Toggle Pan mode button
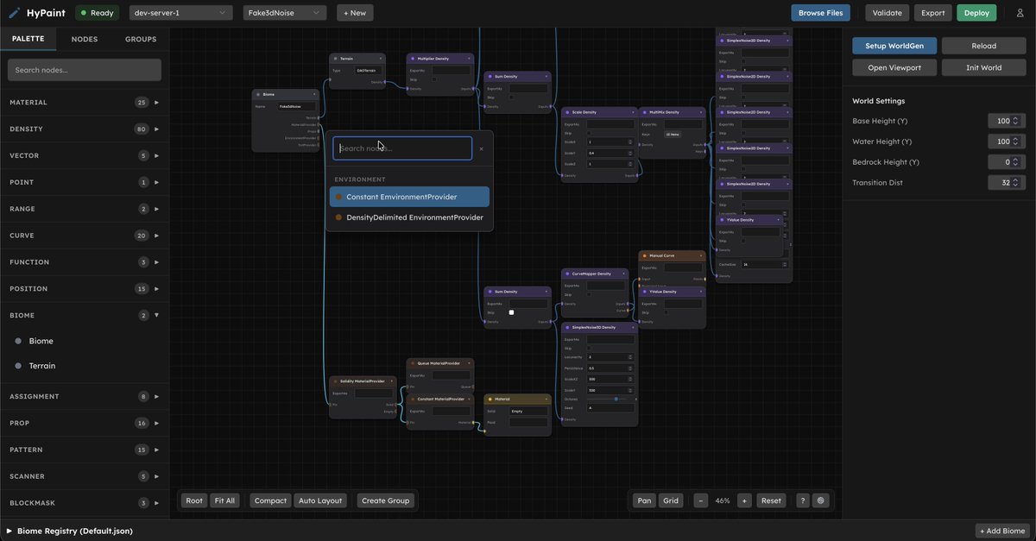The width and height of the screenshot is (1036, 541). click(644, 500)
